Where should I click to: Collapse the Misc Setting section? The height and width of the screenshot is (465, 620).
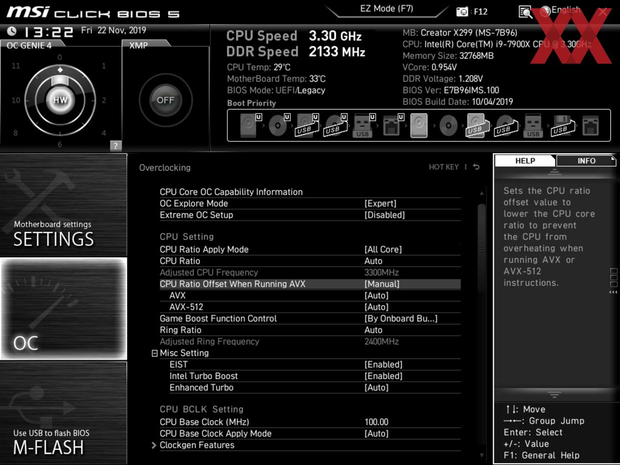coord(155,353)
